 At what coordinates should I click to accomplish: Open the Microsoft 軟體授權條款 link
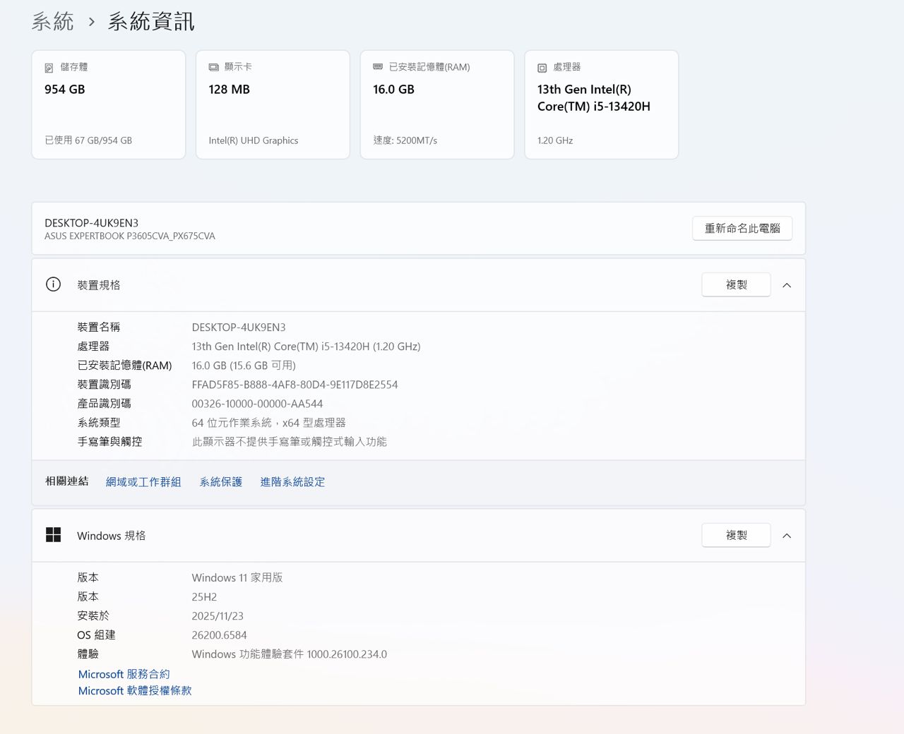coord(135,691)
